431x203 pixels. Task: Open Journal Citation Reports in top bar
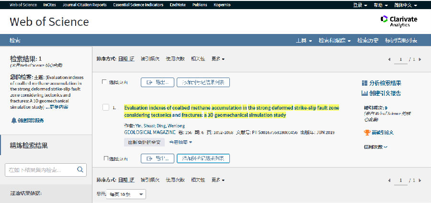tap(84, 5)
